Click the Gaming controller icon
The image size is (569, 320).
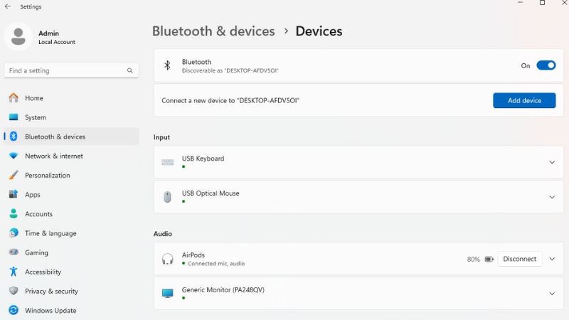point(14,252)
